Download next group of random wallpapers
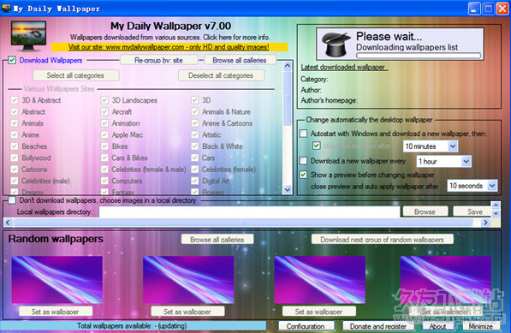Image resolution: width=511 pixels, height=333 pixels. 382,240
